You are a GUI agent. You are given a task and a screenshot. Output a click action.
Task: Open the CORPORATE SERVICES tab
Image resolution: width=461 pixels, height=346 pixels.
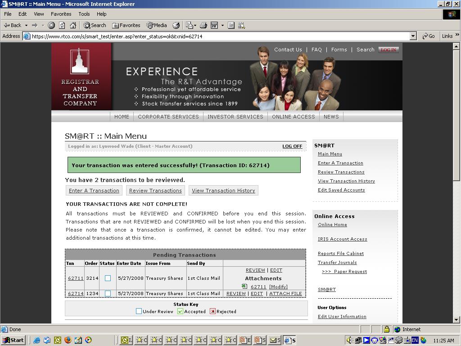[x=168, y=117]
